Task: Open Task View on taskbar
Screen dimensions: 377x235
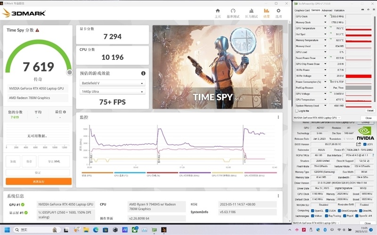Action: click(66, 230)
